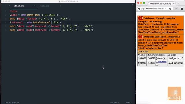Image resolution: width=185 pixels, height=104 pixels.
Task: Click the Exception warning icon
Action: (140, 36)
